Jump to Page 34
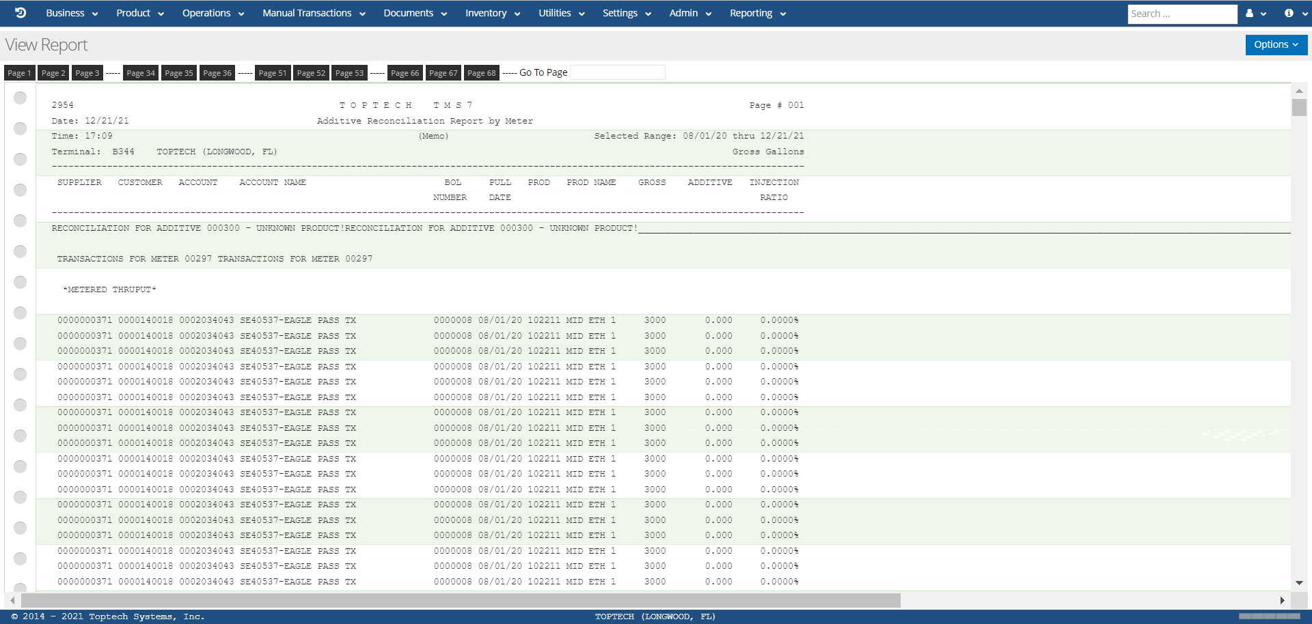Image resolution: width=1312 pixels, height=624 pixels. pos(141,73)
